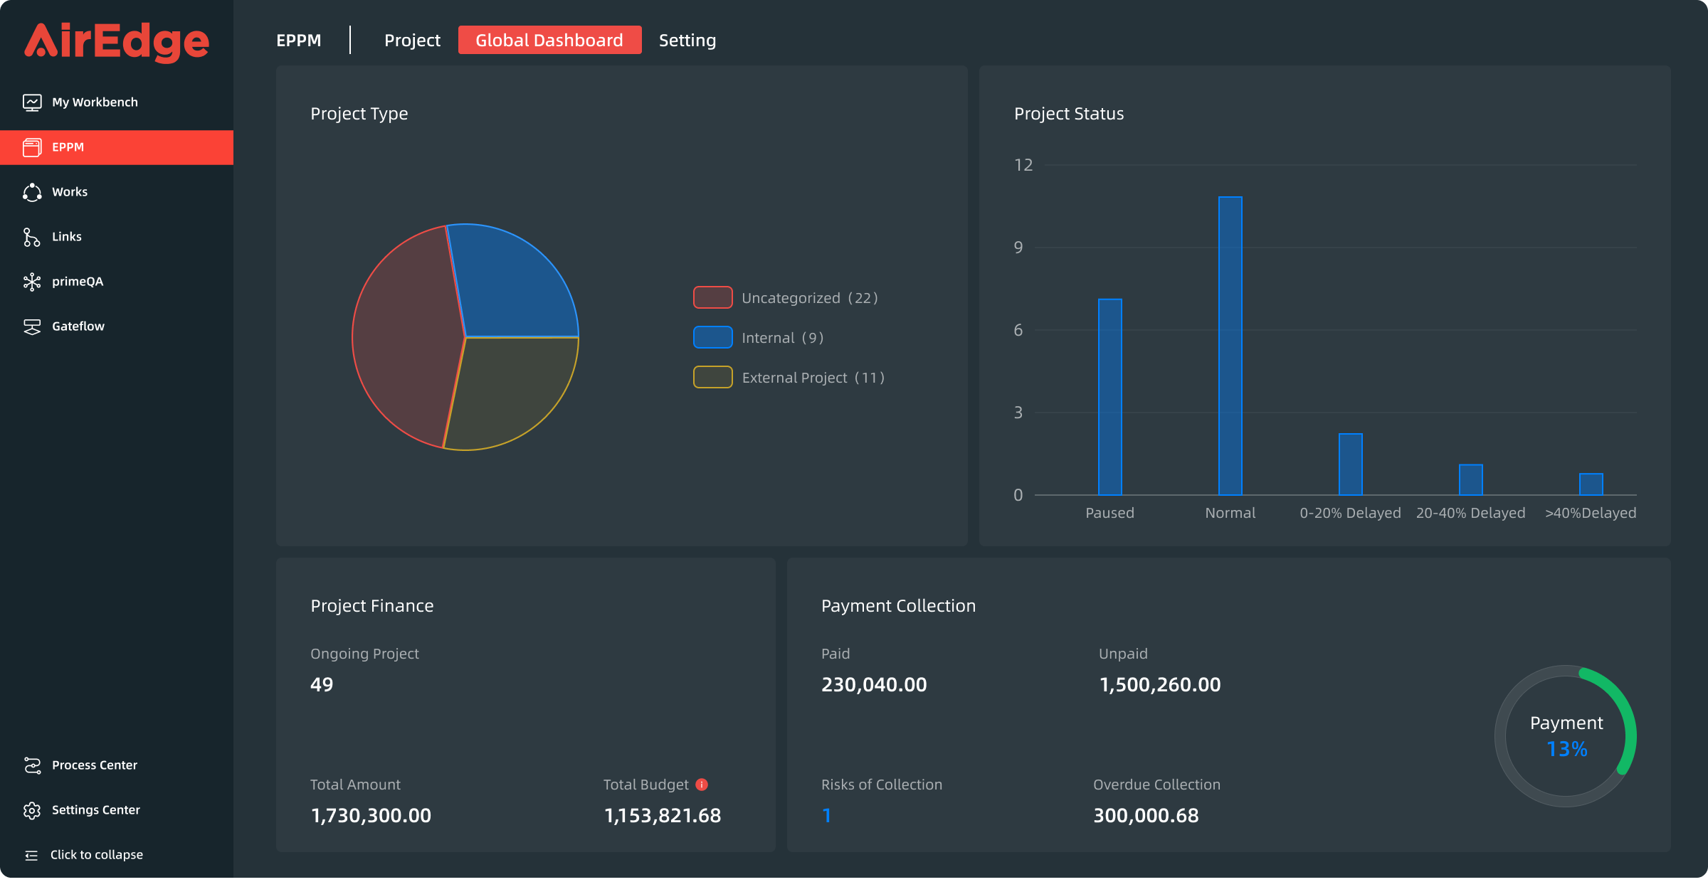Image resolution: width=1708 pixels, height=882 pixels.
Task: Click the Total Budget info icon
Action: click(702, 784)
